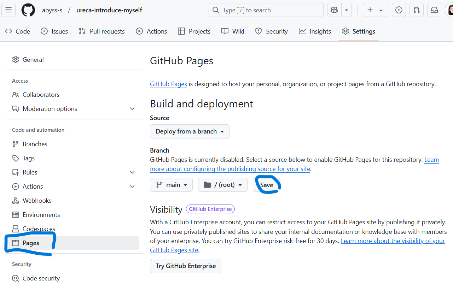The width and height of the screenshot is (453, 284).
Task: Open Copilot chat icon
Action: pyautogui.click(x=334, y=10)
